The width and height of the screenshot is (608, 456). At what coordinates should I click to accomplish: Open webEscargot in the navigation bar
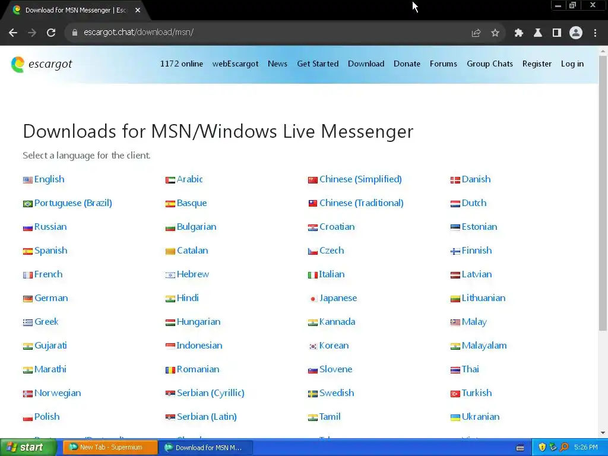point(235,64)
